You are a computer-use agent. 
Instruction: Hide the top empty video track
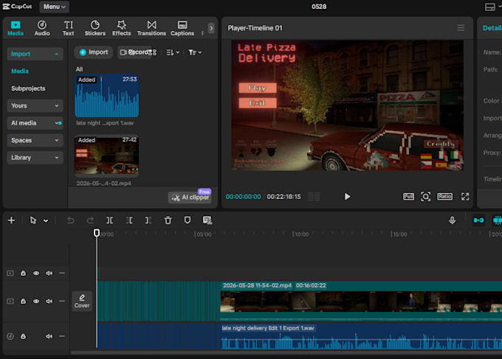(x=36, y=273)
